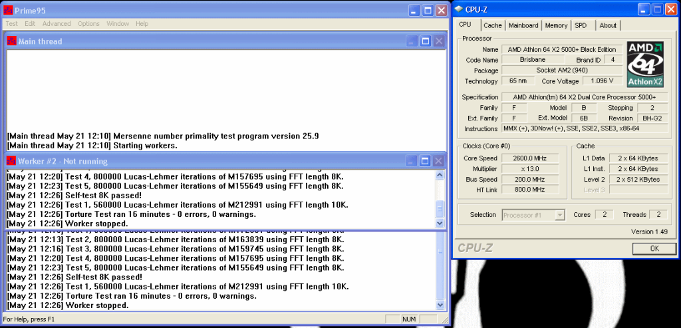Open the Window menu in Prime95
Image resolution: width=681 pixels, height=328 pixels.
(x=118, y=24)
